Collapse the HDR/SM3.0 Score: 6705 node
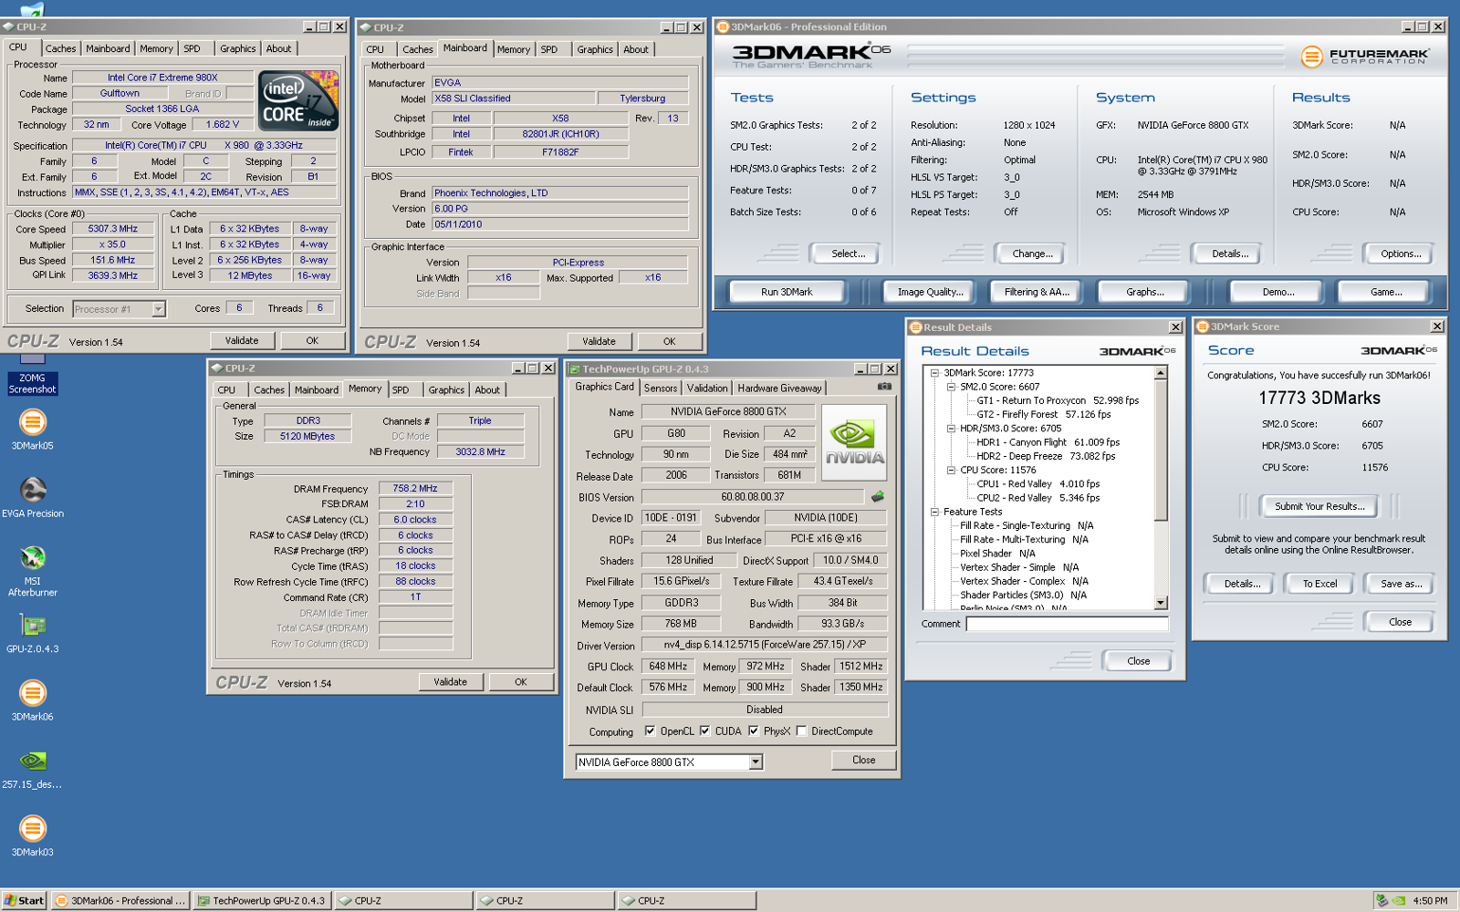Viewport: 1460px width, 912px height. click(x=951, y=429)
